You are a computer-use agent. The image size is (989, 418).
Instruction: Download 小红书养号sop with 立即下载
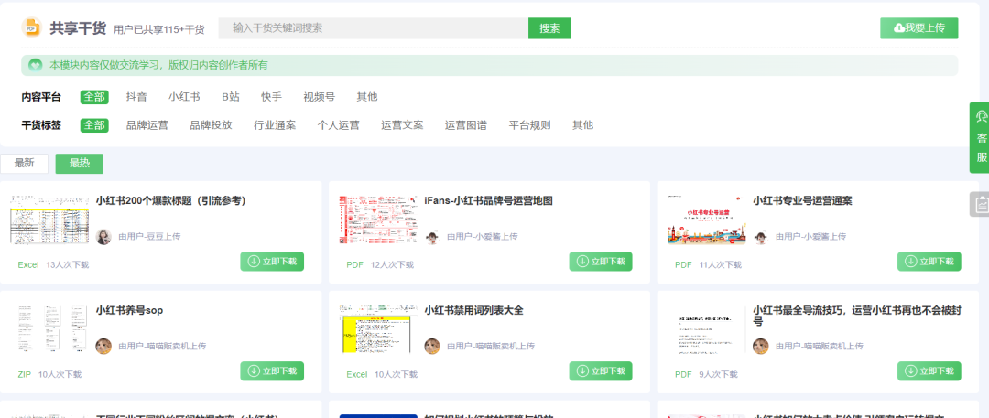[272, 371]
